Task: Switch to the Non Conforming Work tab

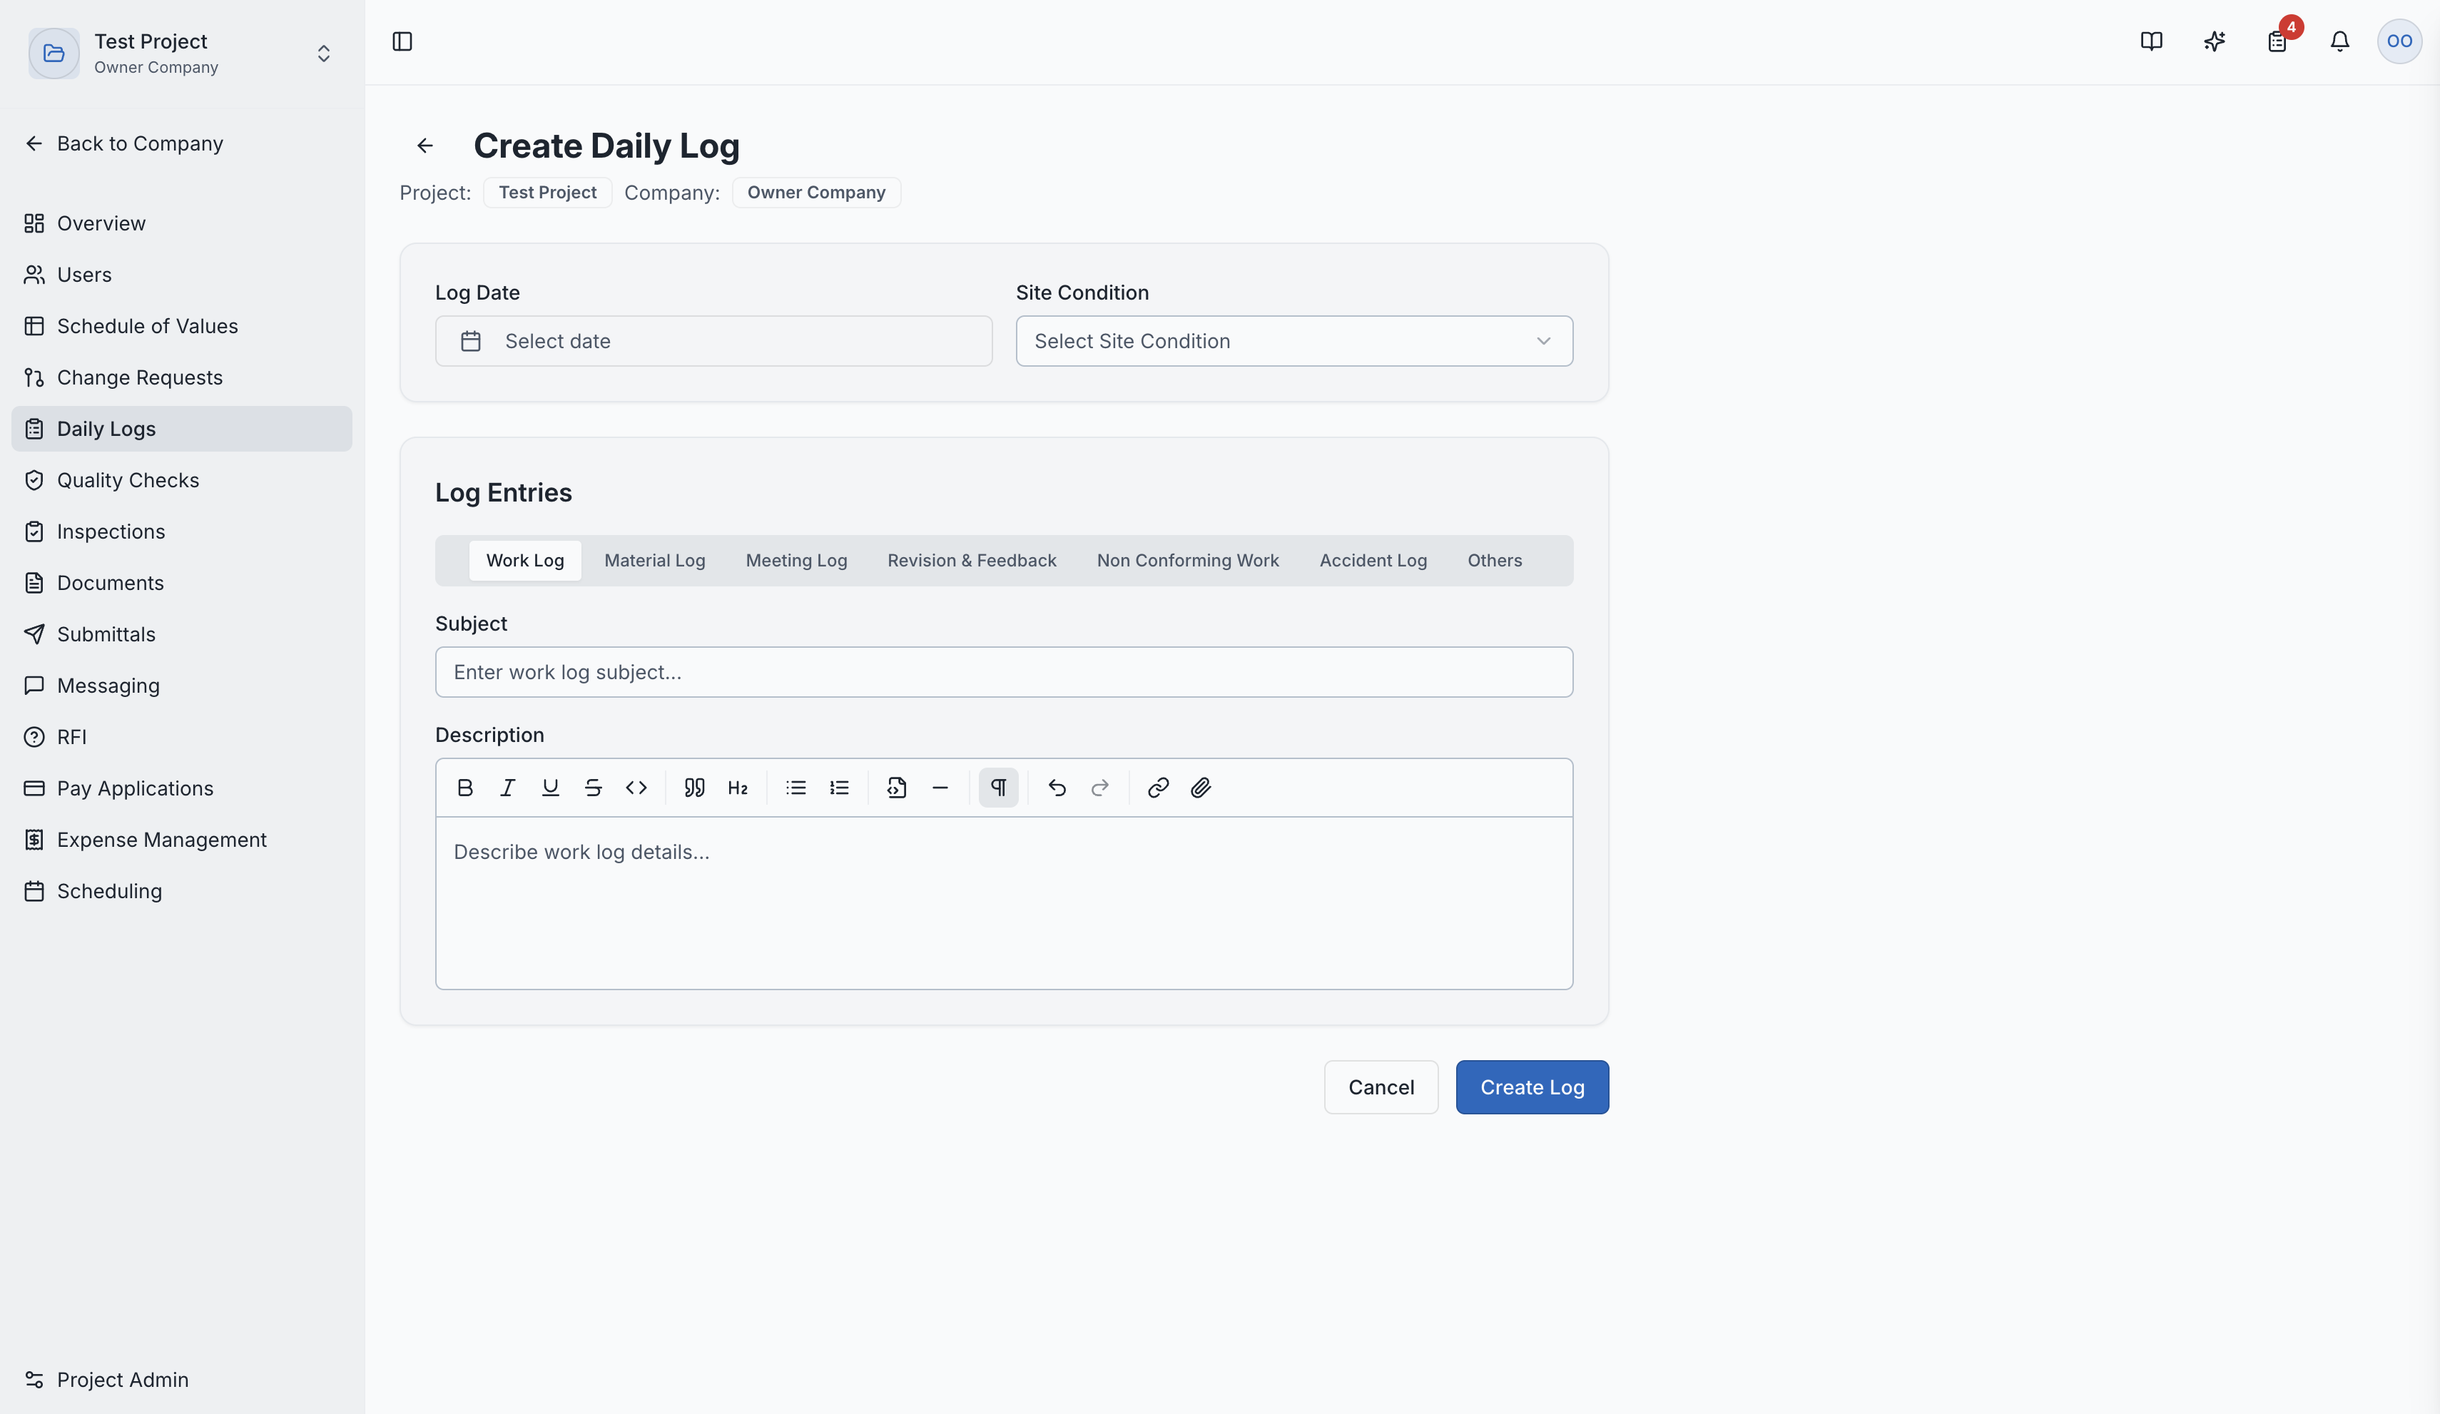Action: 1187,561
